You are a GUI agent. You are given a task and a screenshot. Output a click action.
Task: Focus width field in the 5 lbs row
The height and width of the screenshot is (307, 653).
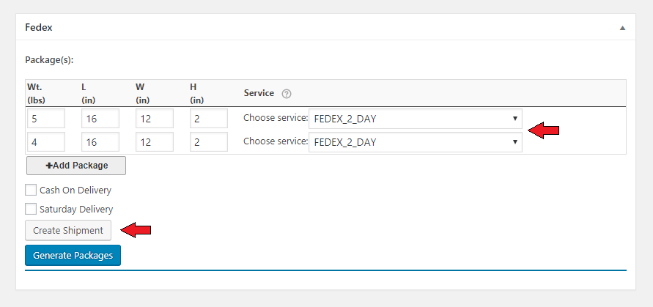(x=155, y=119)
